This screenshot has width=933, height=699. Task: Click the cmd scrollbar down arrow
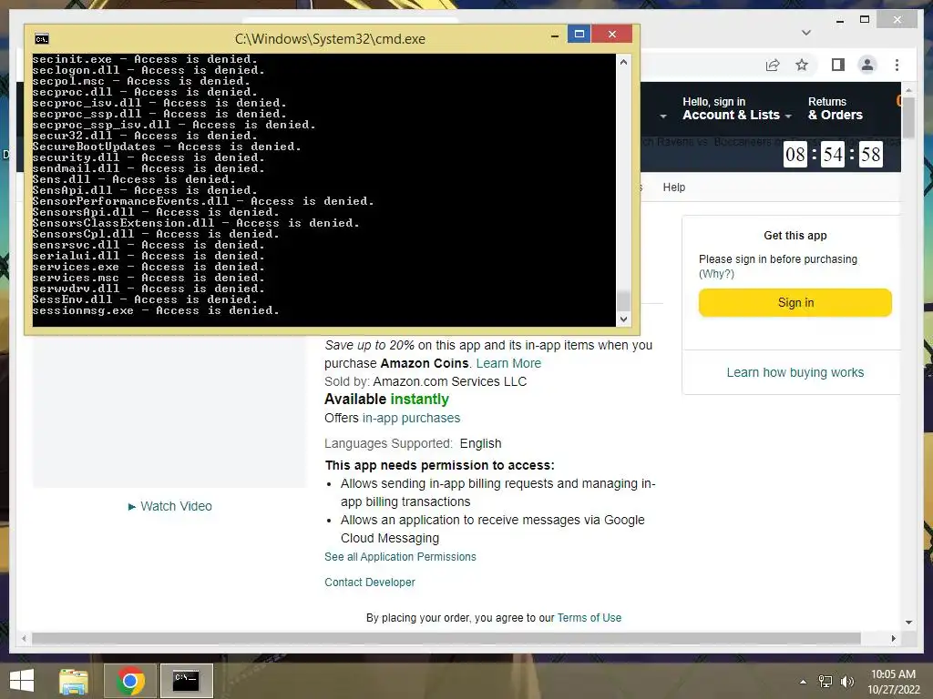(x=623, y=319)
